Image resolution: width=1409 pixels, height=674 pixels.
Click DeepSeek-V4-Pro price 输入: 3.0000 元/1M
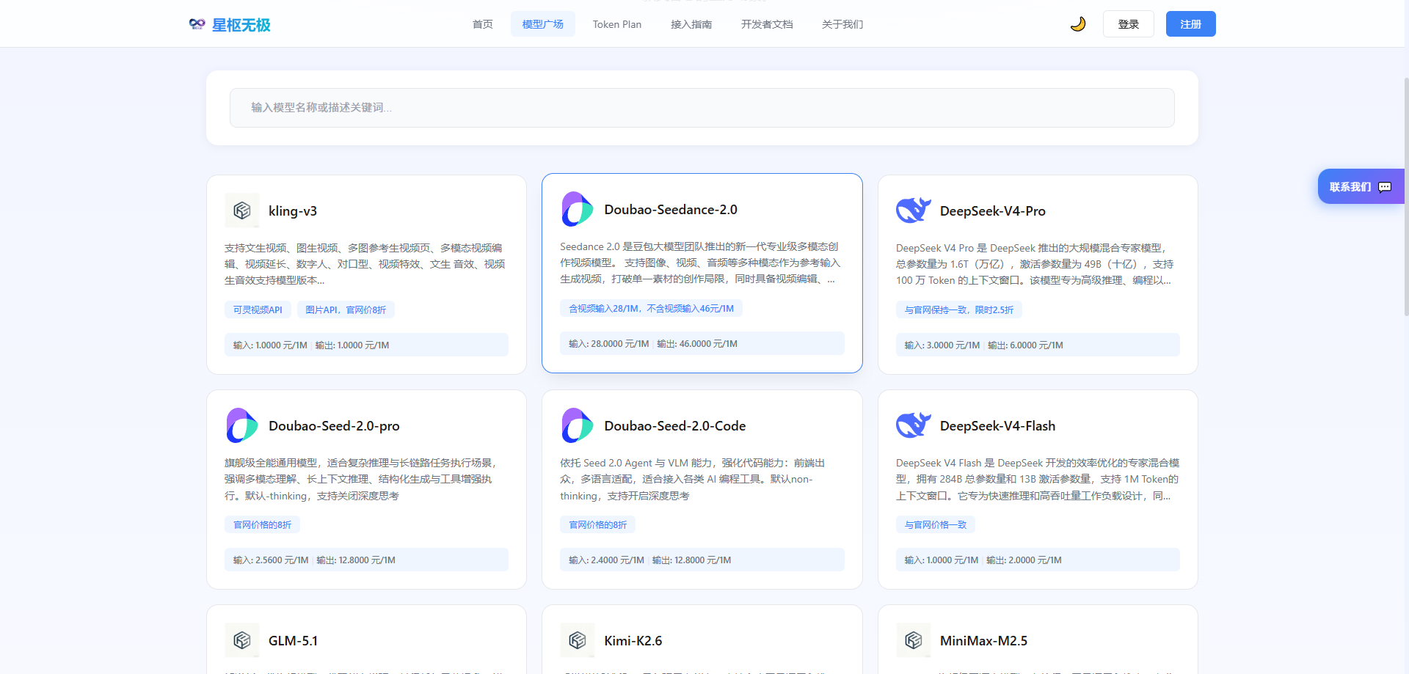tap(942, 345)
